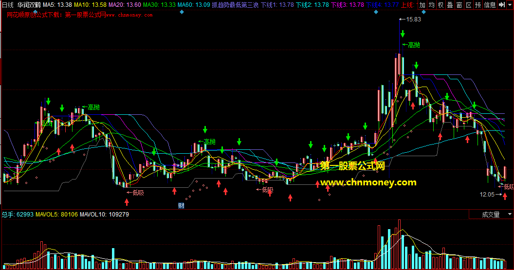Click the MAVOL5: 80106 label
Image resolution: width=514 pixels, height=270 pixels.
point(57,214)
